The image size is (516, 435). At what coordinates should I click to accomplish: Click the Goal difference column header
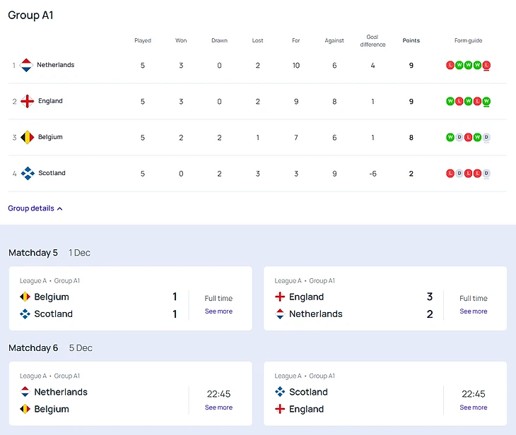click(x=373, y=40)
